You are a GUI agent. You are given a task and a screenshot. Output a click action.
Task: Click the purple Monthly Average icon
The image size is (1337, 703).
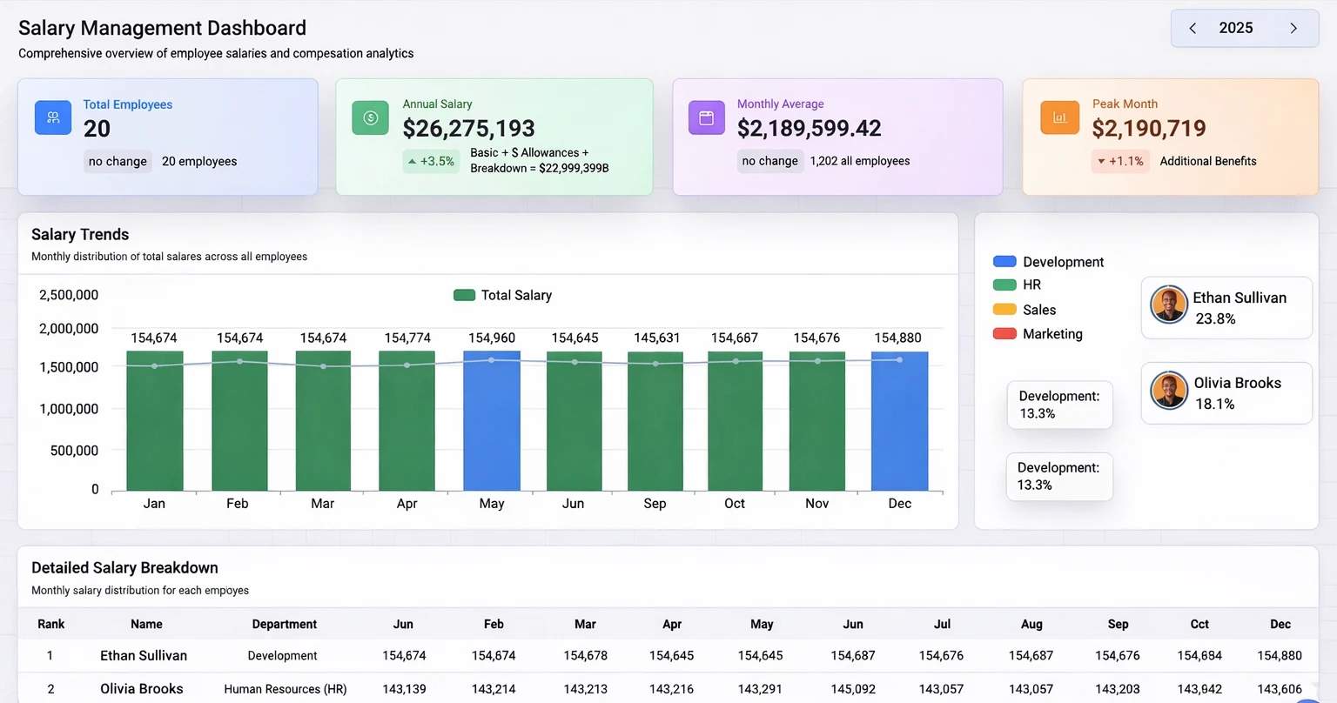tap(706, 117)
